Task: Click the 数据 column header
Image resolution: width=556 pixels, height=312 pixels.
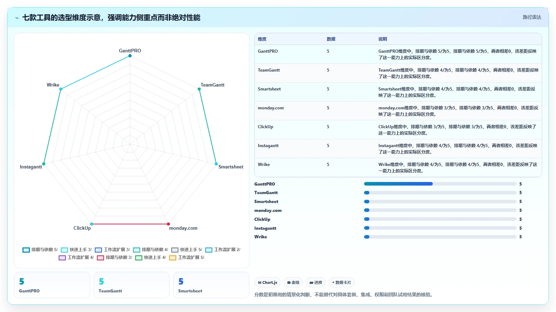Action: click(x=331, y=39)
